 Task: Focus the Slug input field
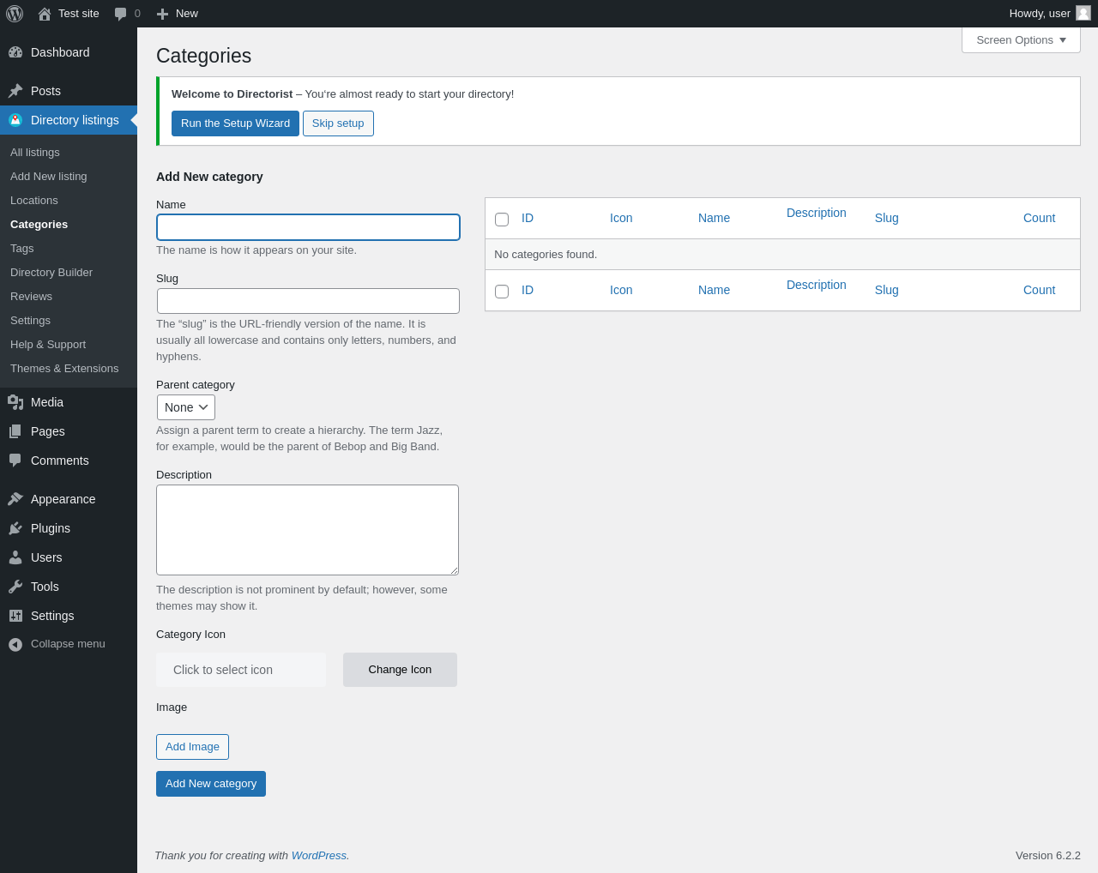pos(309,301)
